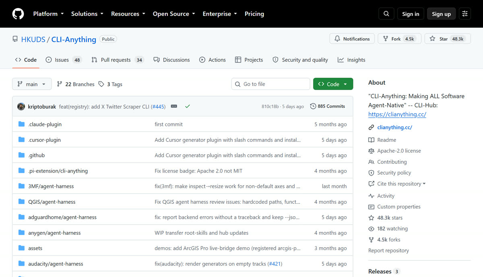Click the Custom properties icon
This screenshot has height=277, width=483.
pos(371,207)
